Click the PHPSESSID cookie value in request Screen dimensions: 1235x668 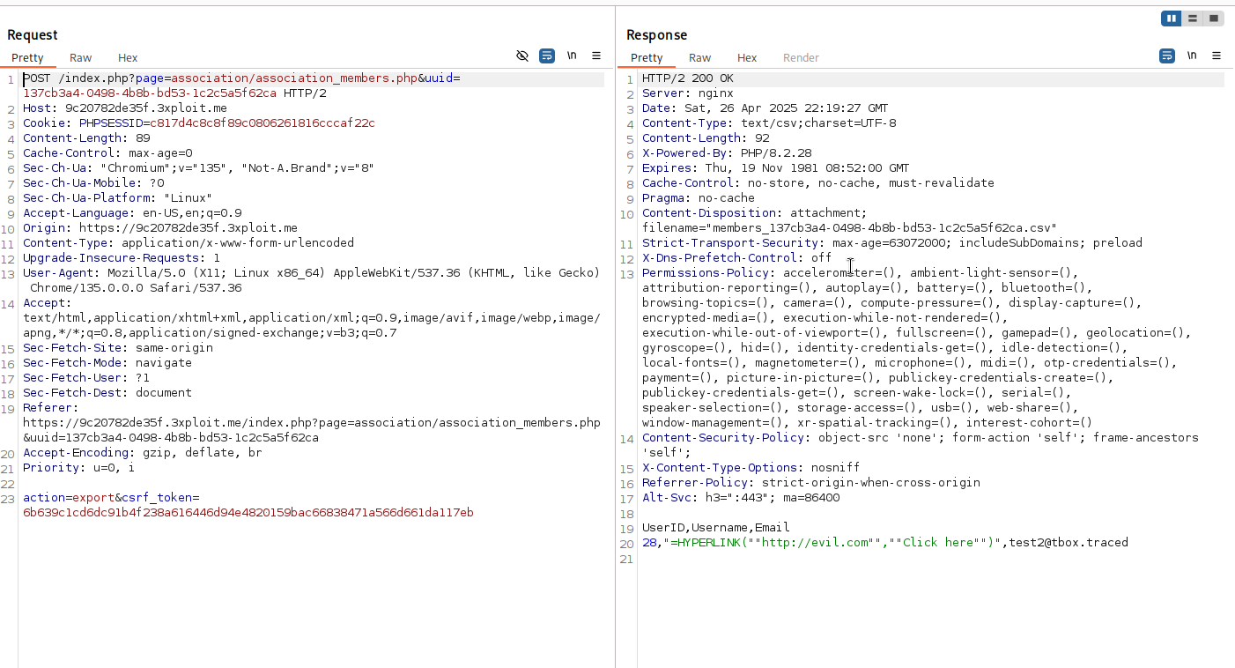pyautogui.click(x=262, y=123)
